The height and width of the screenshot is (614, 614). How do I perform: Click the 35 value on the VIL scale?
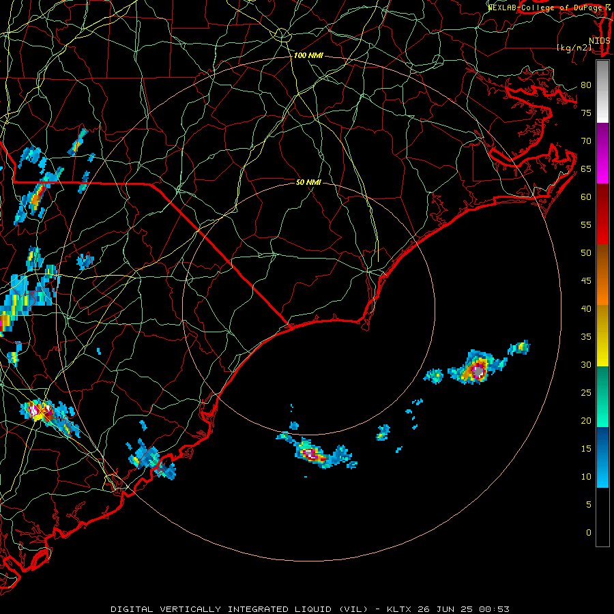coord(586,337)
